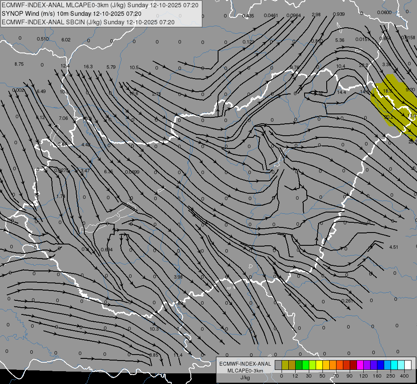Select the olive-yellow legend swatch above 0
417x384 pixels.
[285, 365]
